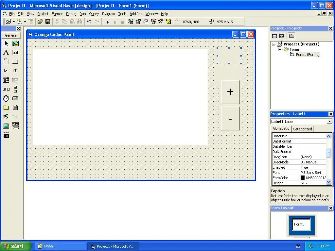Viewport: 335px width, 251px height.
Task: Select the OLE container tool
Action: pyautogui.click(x=6, y=135)
